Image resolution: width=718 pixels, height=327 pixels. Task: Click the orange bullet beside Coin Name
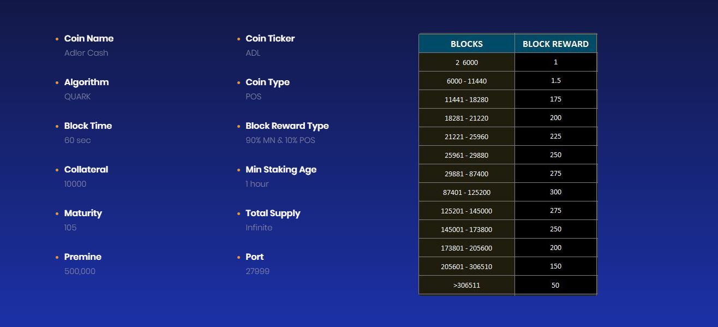coord(57,39)
